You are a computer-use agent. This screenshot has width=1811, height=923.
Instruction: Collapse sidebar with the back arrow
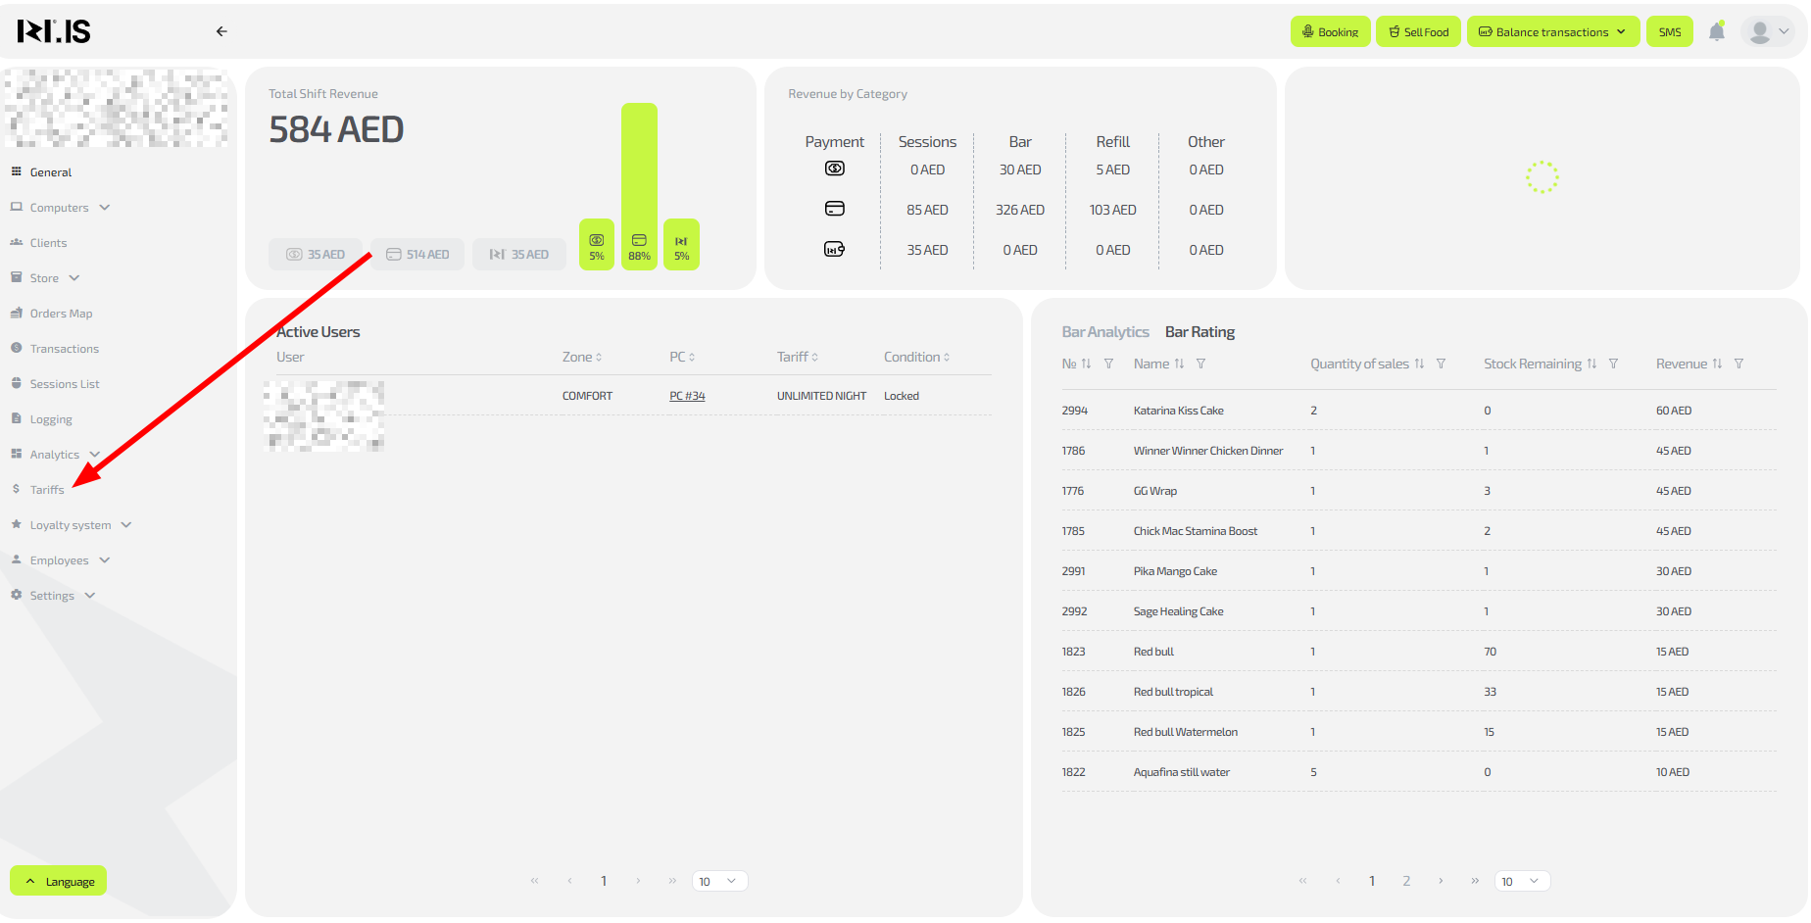(221, 31)
